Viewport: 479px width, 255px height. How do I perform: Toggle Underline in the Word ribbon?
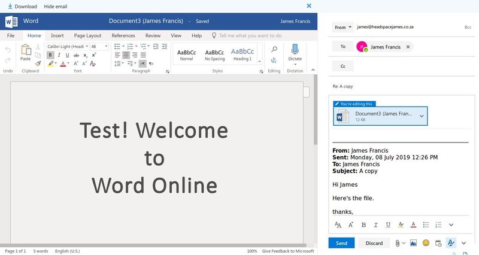[x=67, y=55]
